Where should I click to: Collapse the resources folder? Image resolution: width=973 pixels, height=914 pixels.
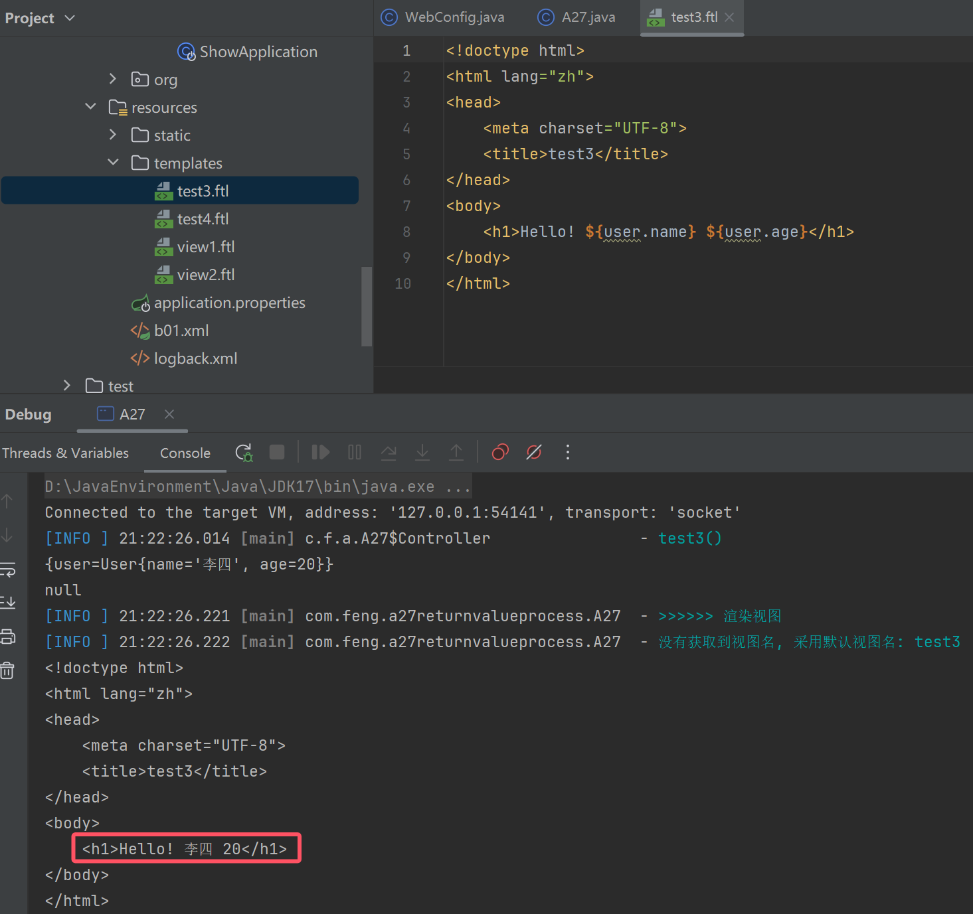(91, 107)
